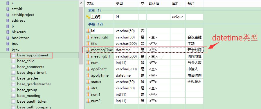Select the base_meeting table name
The width and height of the screenshot is (261, 109).
(29, 96)
